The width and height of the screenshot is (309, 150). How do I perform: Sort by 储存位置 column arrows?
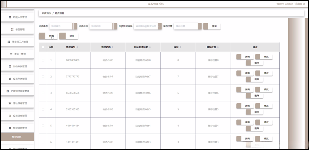[218, 47]
